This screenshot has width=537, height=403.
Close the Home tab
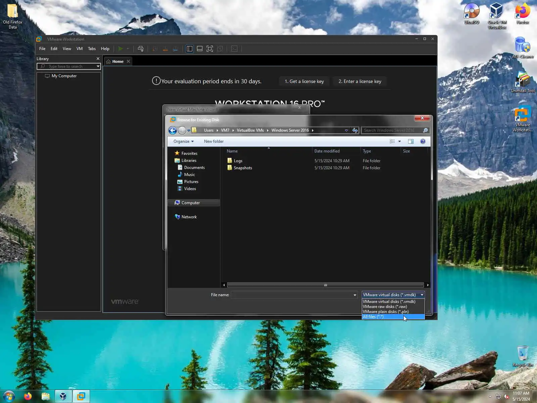[128, 61]
